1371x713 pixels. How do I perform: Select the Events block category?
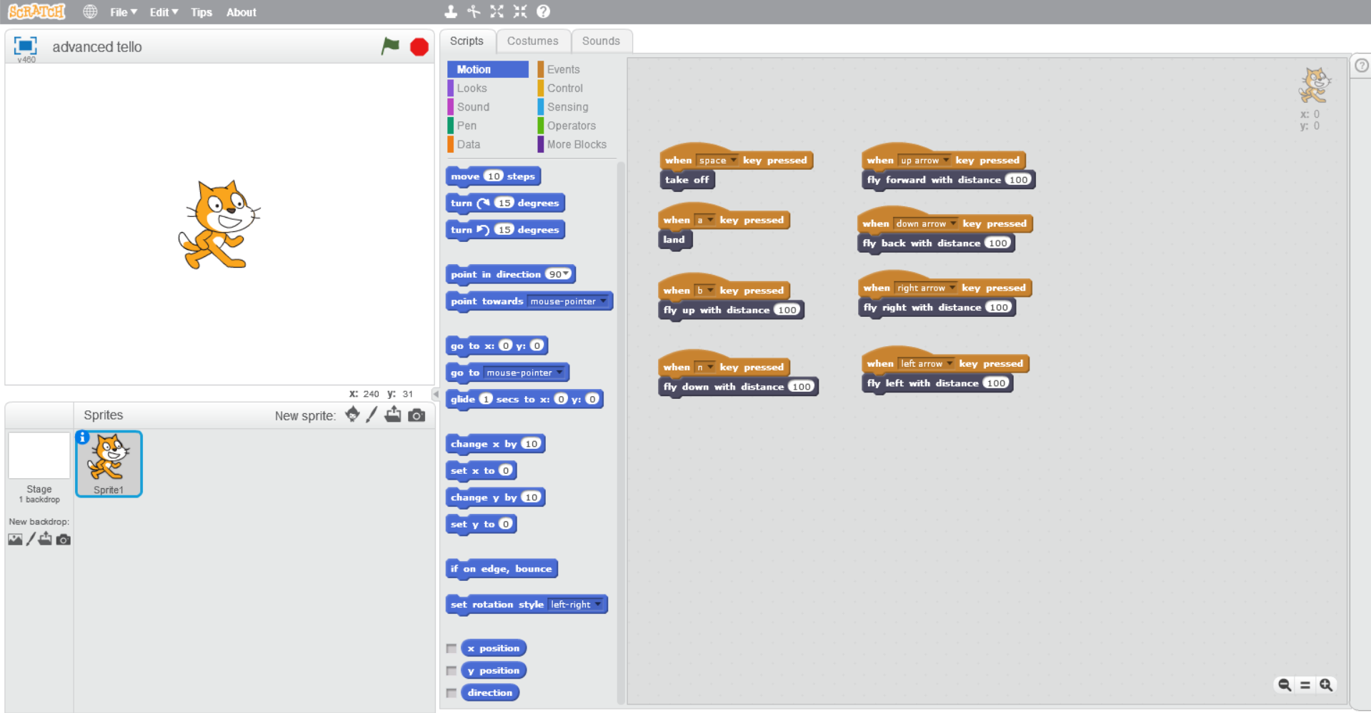click(563, 69)
